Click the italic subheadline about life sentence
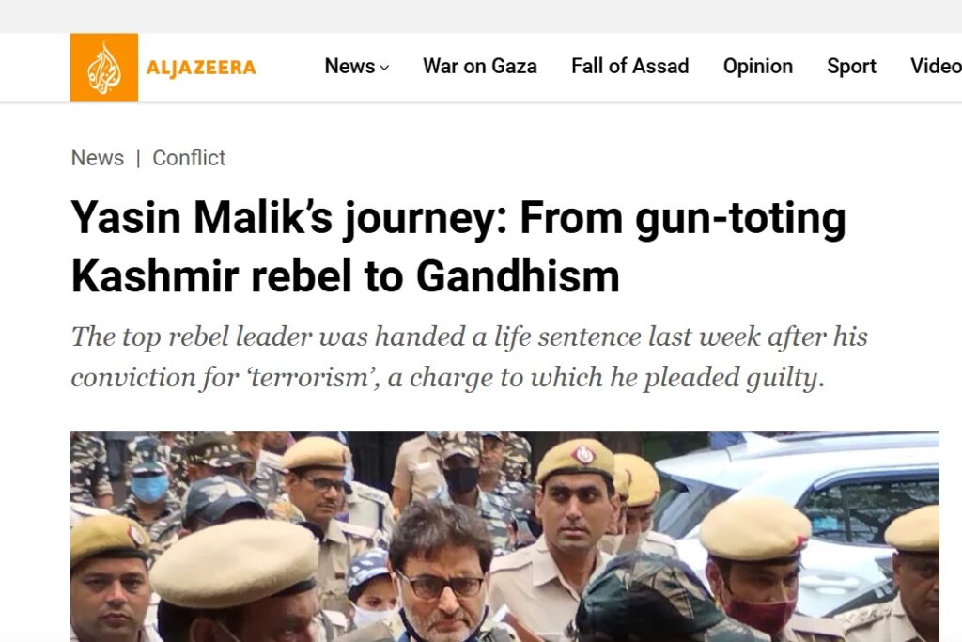 (469, 357)
